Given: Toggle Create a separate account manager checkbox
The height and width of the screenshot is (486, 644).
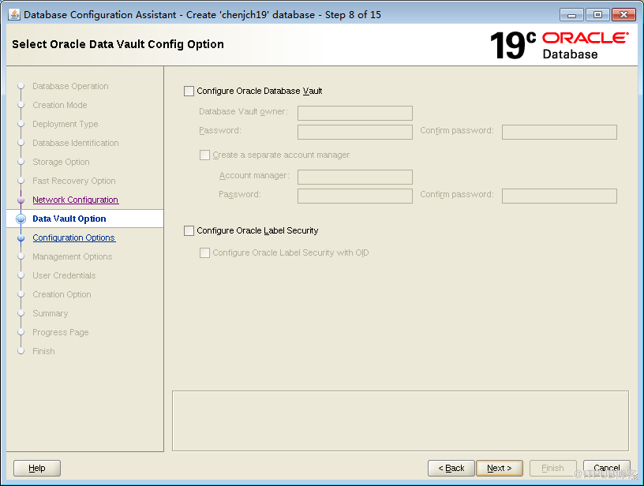Looking at the screenshot, I should (204, 155).
